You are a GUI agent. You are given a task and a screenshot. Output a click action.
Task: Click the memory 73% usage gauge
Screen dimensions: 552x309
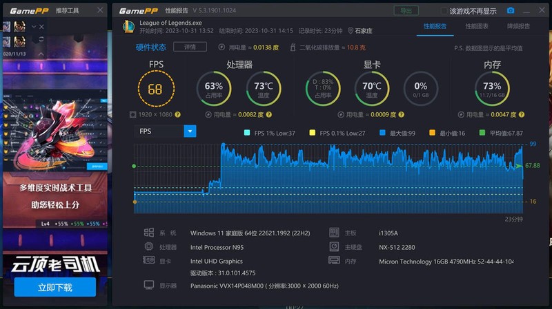[x=492, y=89]
